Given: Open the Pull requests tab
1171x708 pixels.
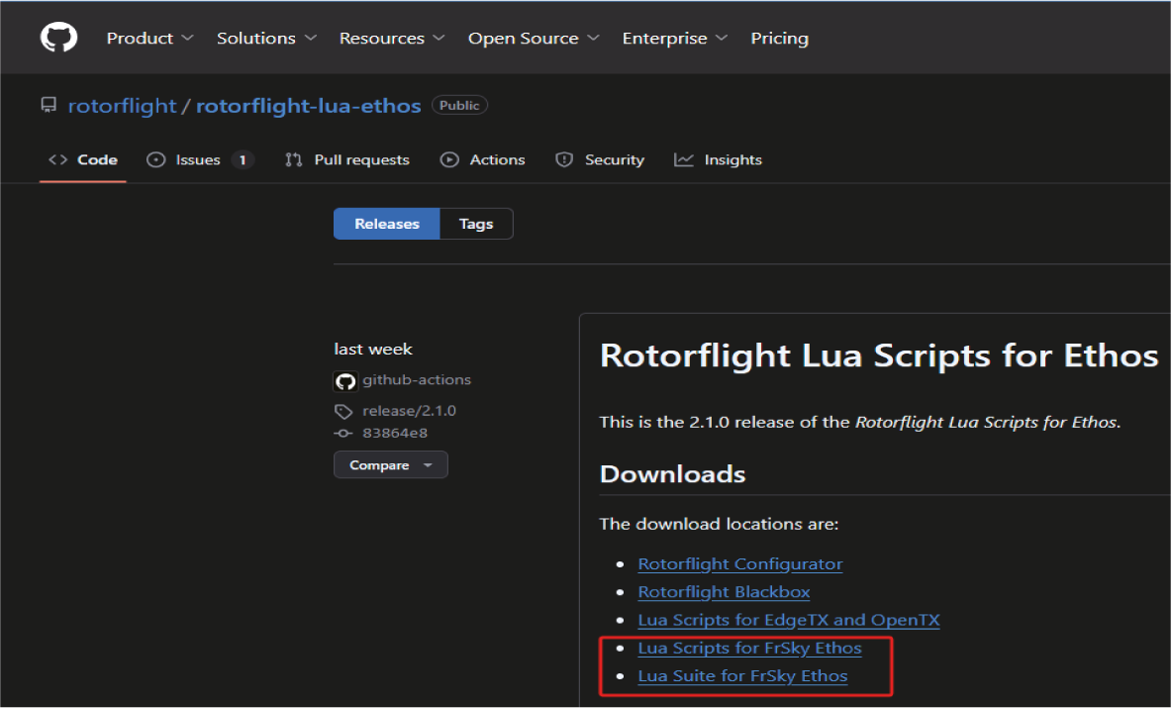Looking at the screenshot, I should [x=347, y=160].
